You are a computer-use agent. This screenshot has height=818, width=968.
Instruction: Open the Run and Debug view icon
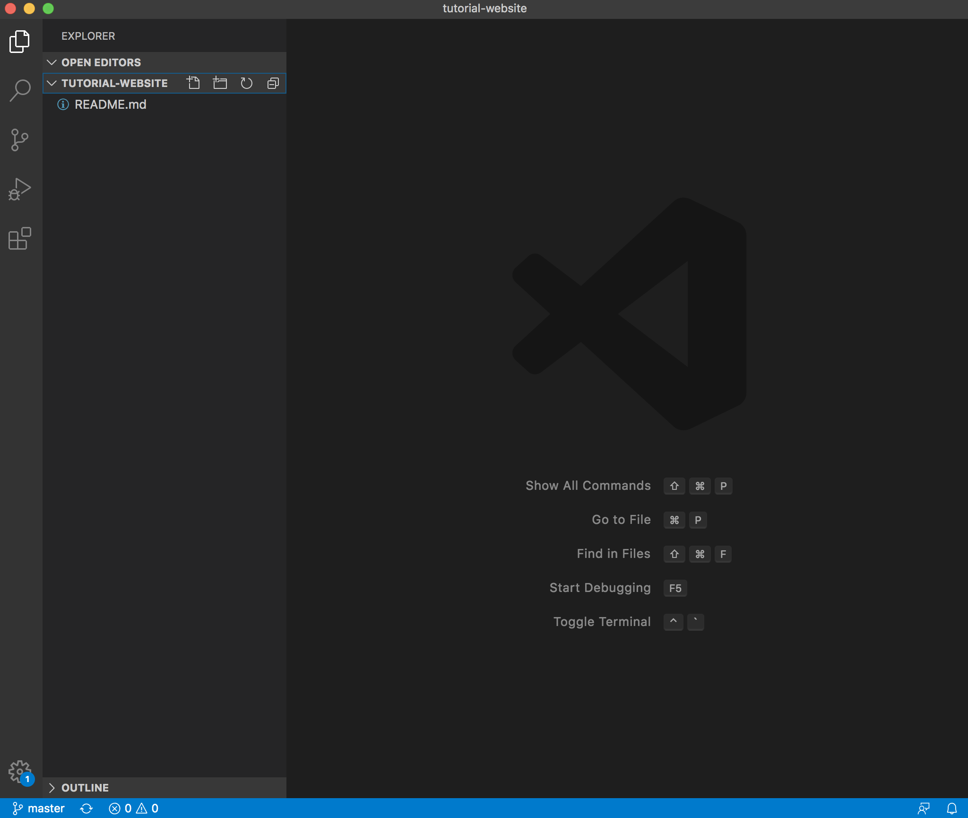tap(20, 189)
